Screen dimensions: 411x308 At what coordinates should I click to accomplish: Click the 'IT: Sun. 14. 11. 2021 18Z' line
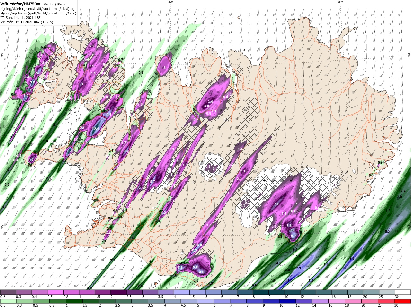pos(20,18)
